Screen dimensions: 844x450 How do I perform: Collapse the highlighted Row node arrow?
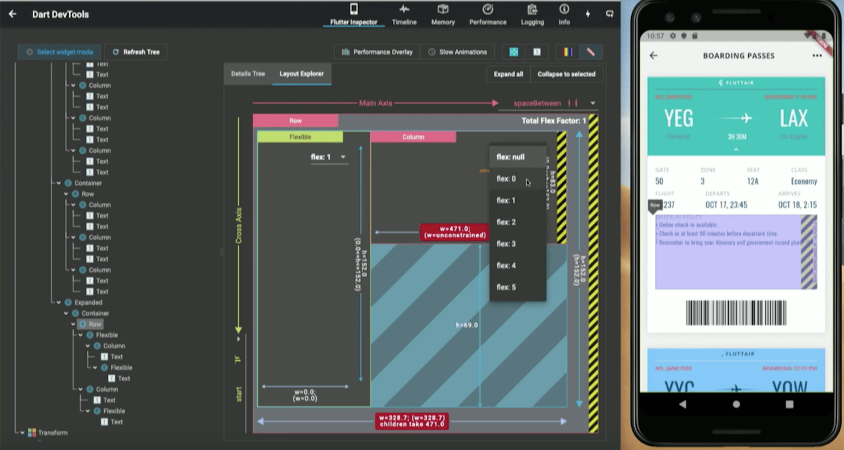coord(74,324)
